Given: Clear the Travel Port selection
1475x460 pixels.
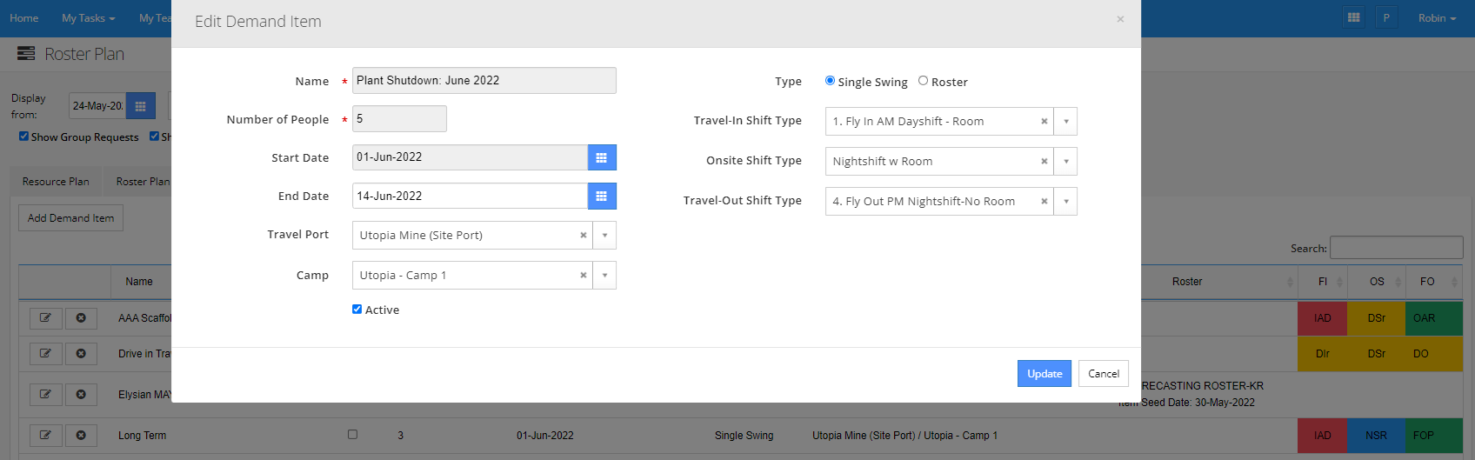Looking at the screenshot, I should click(583, 235).
